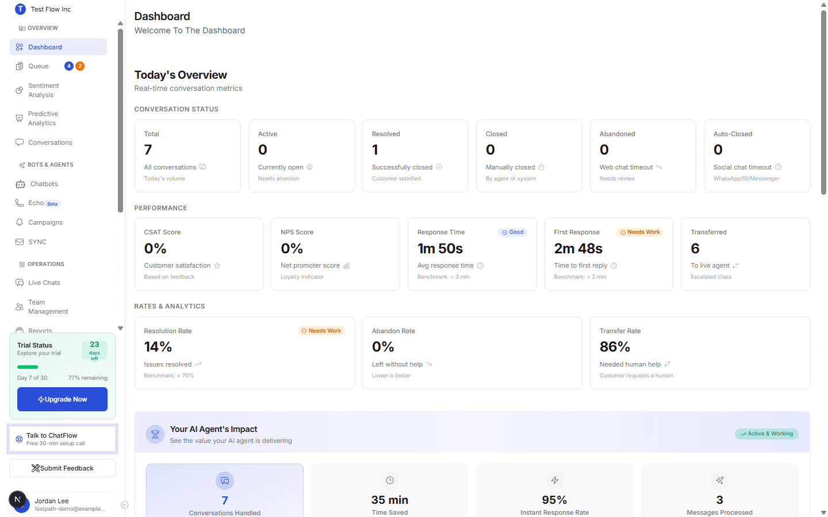Open the Queue page
828x517 pixels.
coord(58,66)
